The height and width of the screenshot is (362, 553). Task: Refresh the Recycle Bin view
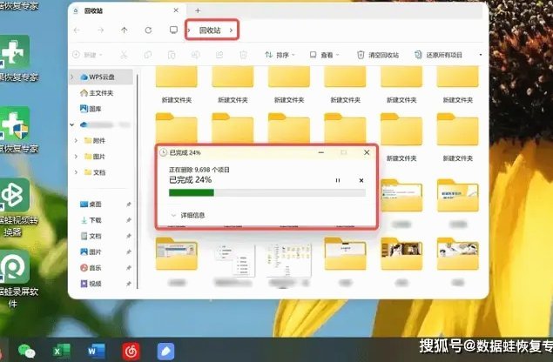[x=148, y=30]
